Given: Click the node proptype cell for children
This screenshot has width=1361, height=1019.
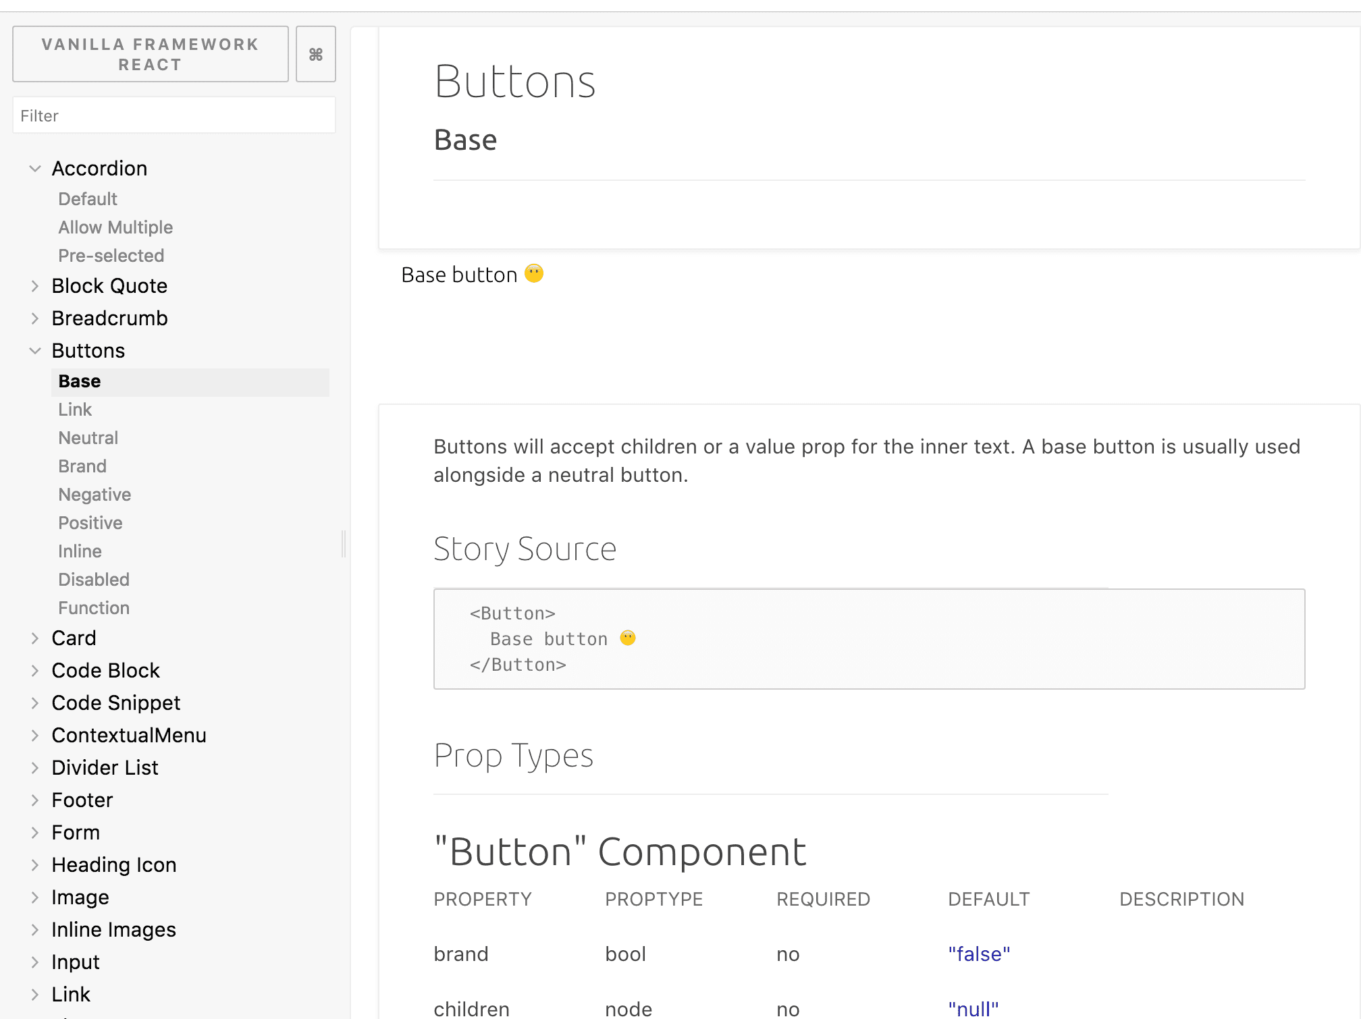Looking at the screenshot, I should (x=629, y=1009).
